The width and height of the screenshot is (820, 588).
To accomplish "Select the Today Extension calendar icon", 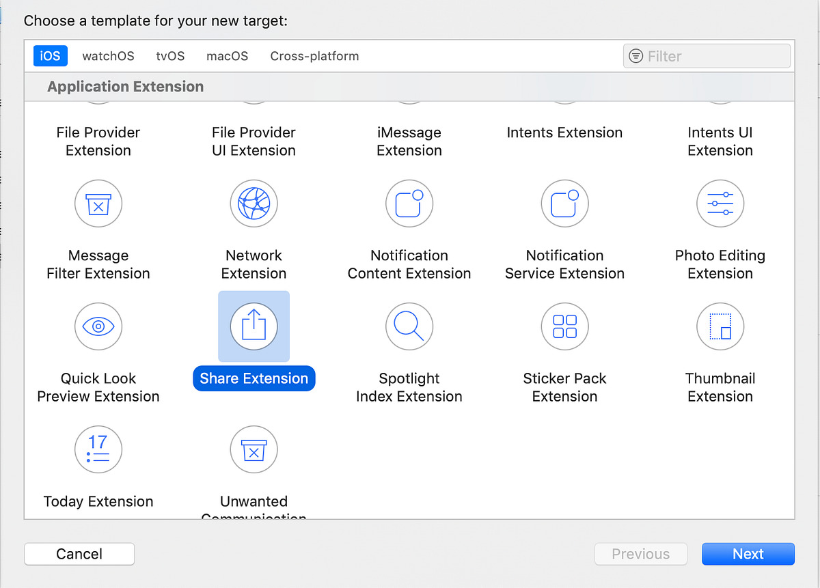I will (x=98, y=449).
